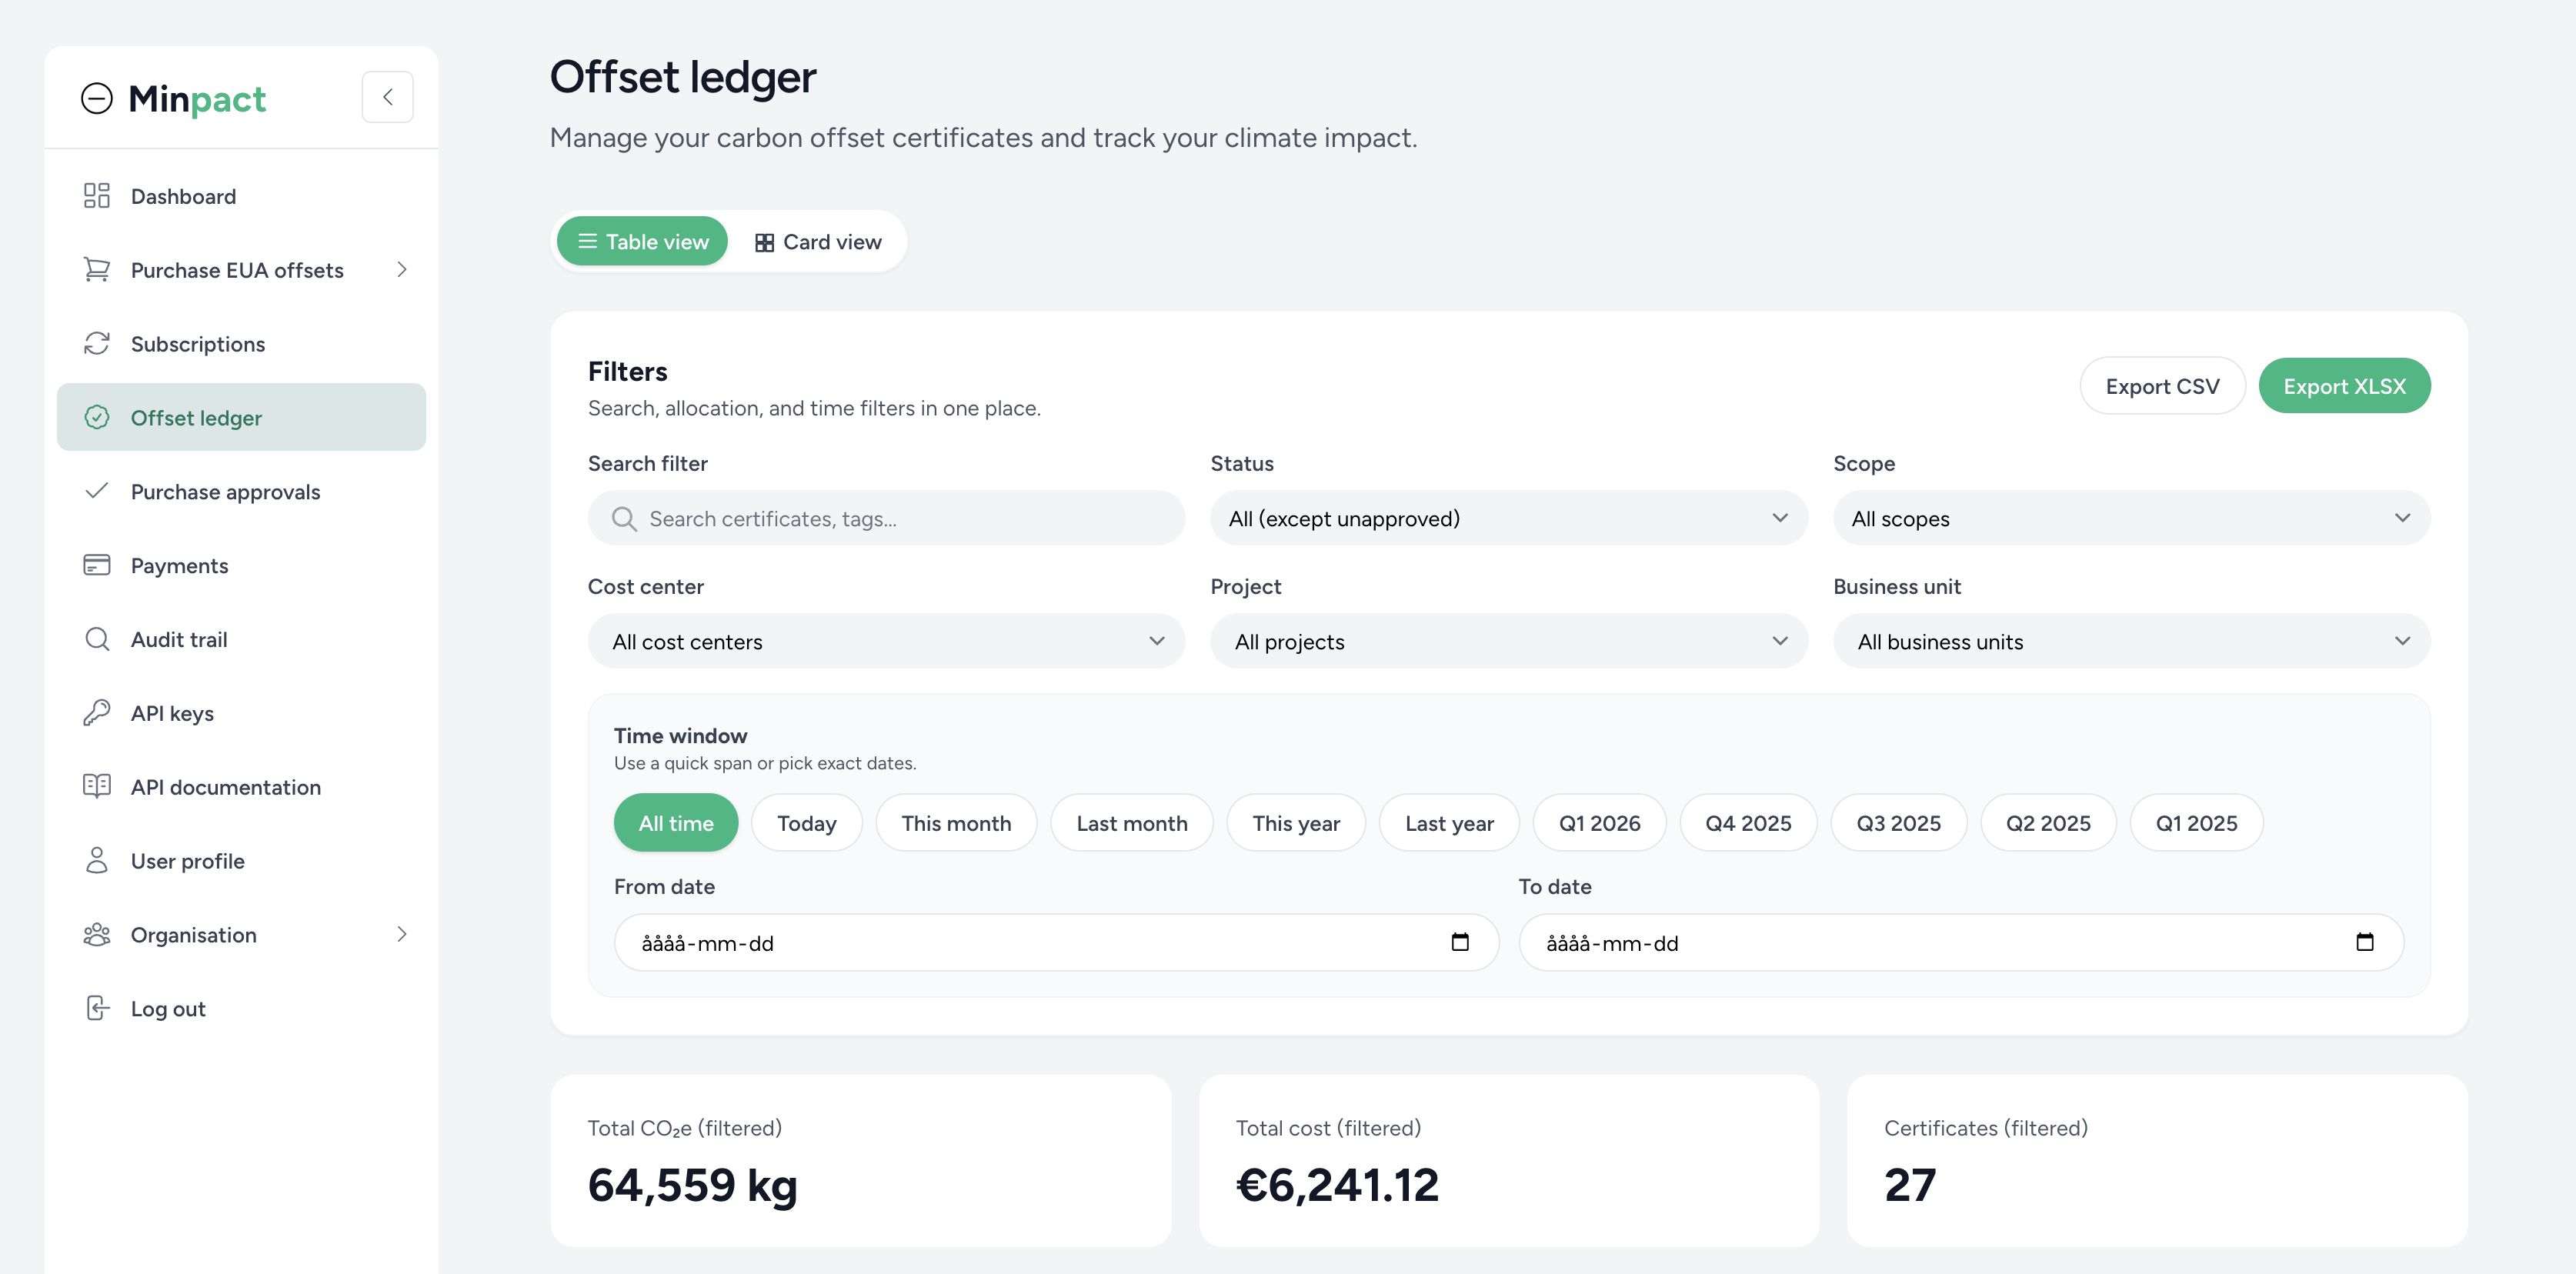Open the From date calendar picker
This screenshot has height=1274, width=2576.
1461,941
